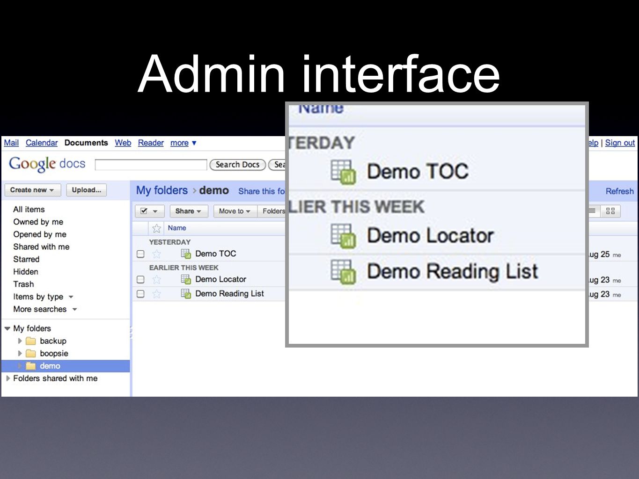Click the Refresh link

(x=619, y=191)
